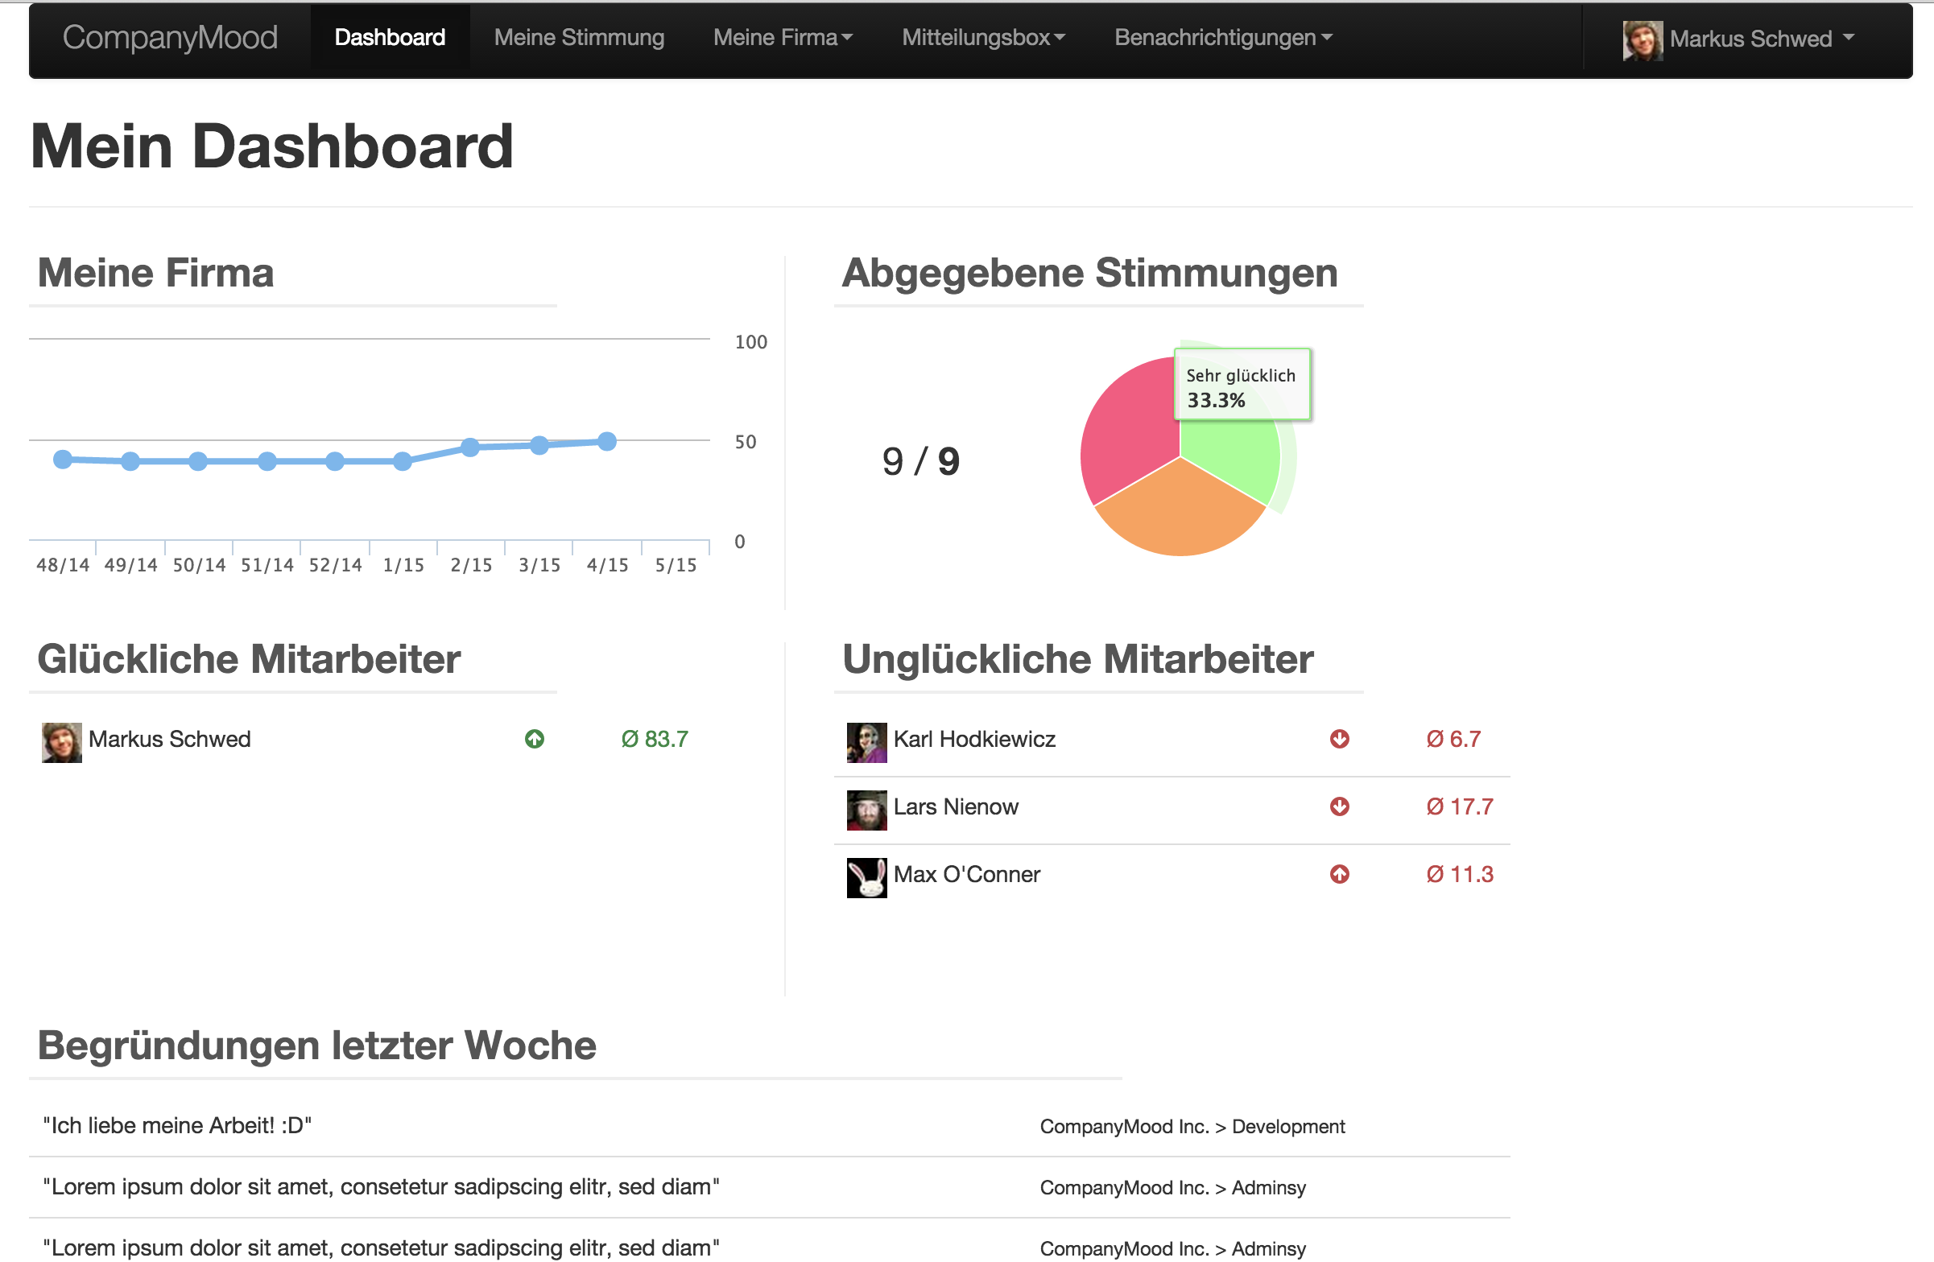Click Lars Nienow's avatar thumbnail
This screenshot has width=1934, height=1262.
tap(866, 810)
